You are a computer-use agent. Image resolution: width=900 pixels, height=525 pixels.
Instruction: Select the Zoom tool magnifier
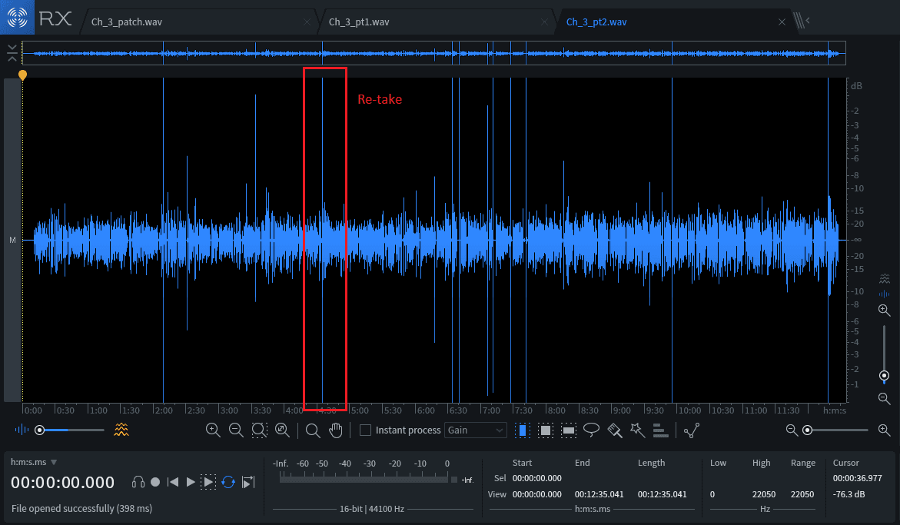tap(313, 430)
